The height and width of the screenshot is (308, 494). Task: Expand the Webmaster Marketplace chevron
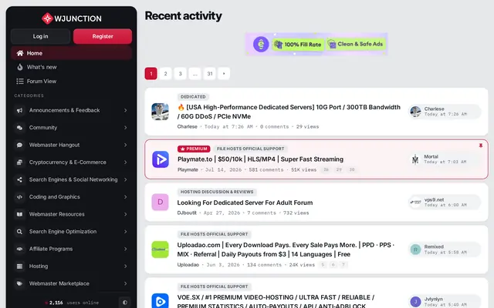pyautogui.click(x=125, y=283)
